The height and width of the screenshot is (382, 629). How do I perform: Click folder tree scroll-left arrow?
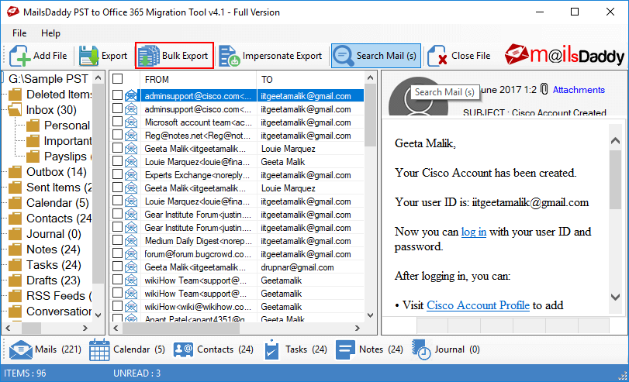click(x=8, y=329)
